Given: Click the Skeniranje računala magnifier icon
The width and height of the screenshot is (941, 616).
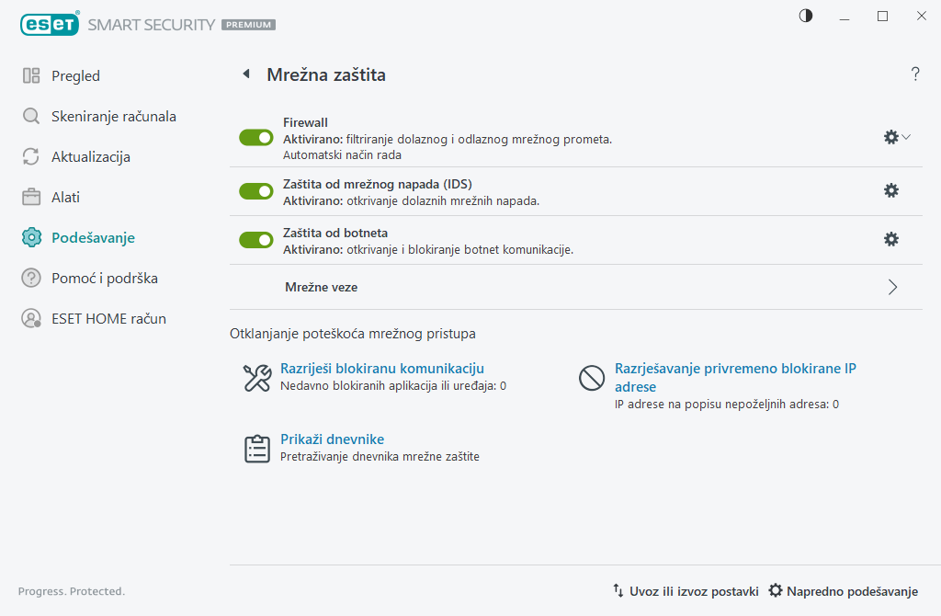Looking at the screenshot, I should pos(31,117).
